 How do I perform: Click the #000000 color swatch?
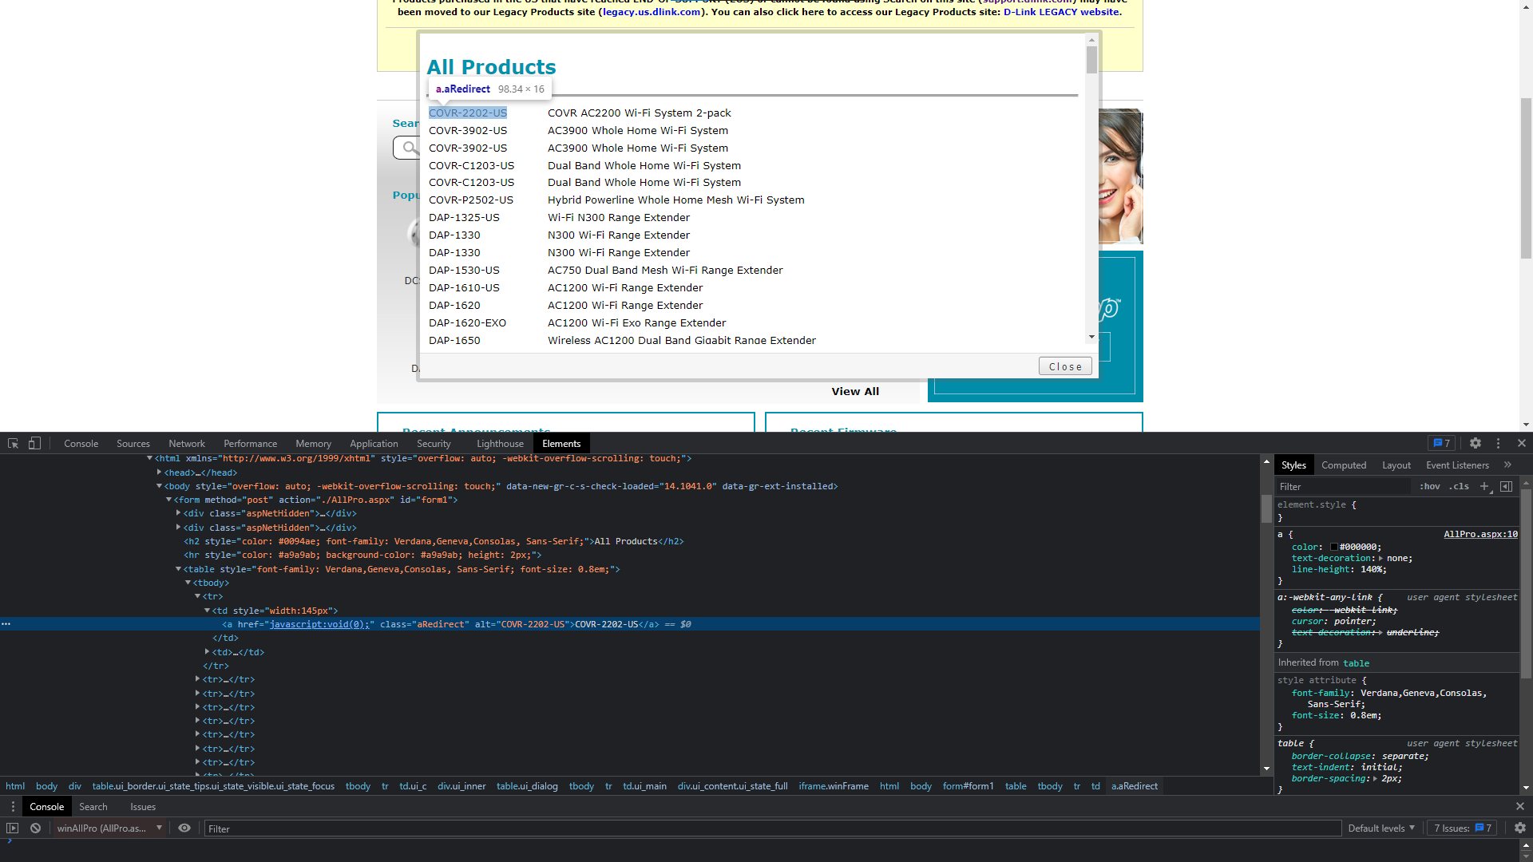tap(1334, 548)
